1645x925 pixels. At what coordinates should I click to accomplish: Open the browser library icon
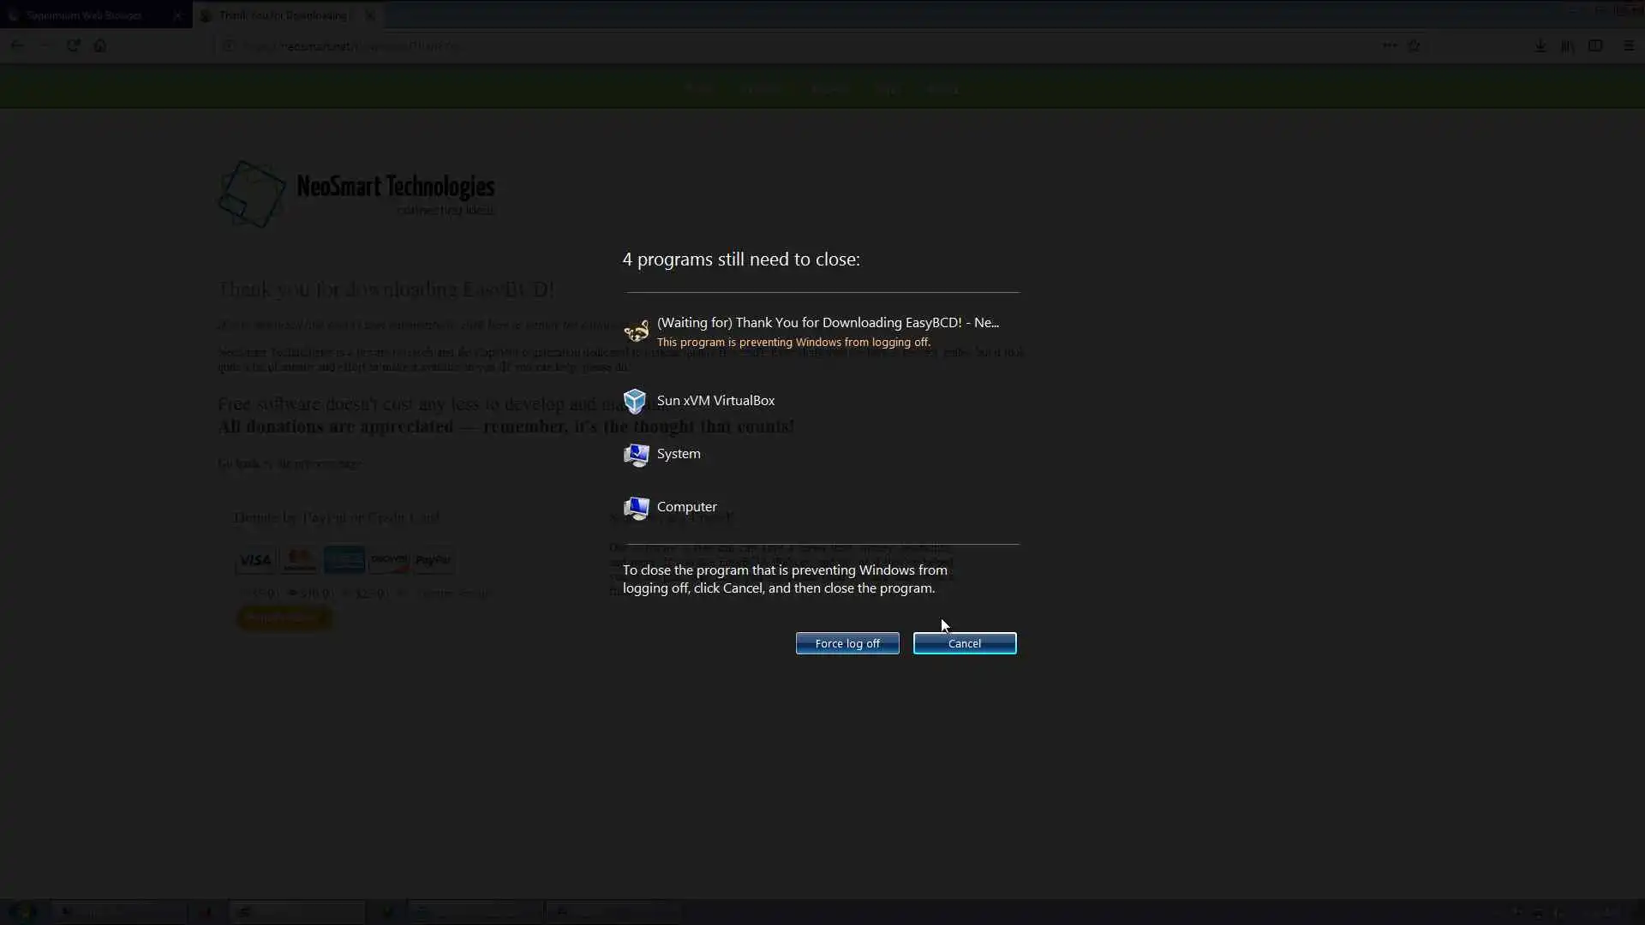(1567, 45)
